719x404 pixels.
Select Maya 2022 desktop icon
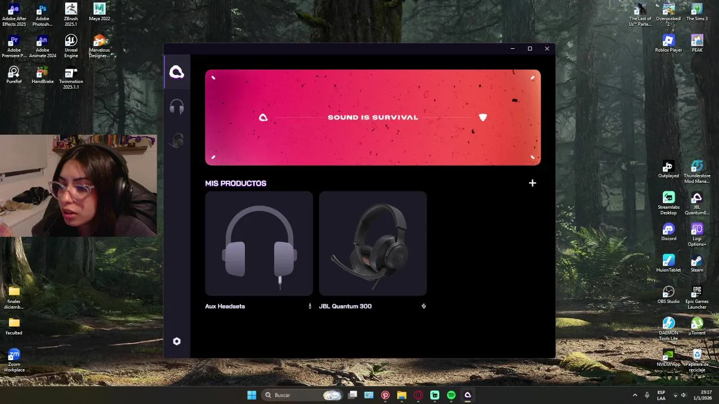tap(99, 12)
